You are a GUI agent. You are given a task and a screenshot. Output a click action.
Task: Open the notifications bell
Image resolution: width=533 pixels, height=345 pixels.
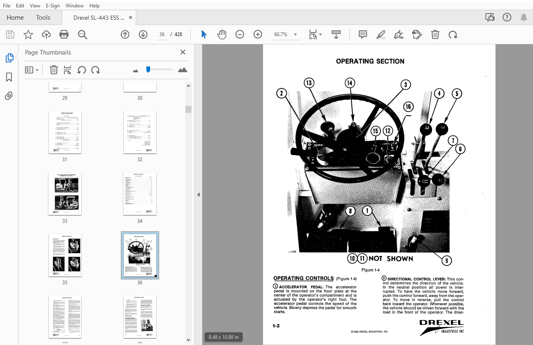coord(524,17)
